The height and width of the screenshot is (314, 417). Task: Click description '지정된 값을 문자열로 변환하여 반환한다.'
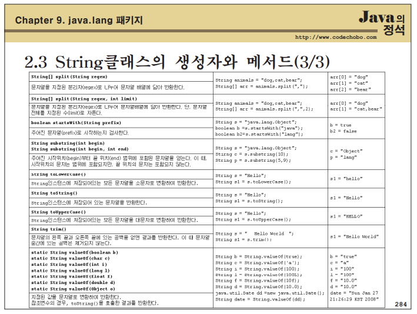(76, 297)
